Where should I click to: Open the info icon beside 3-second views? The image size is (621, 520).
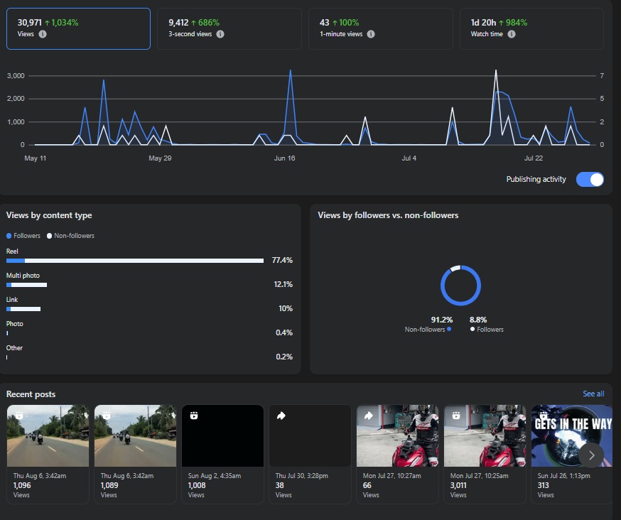point(220,34)
